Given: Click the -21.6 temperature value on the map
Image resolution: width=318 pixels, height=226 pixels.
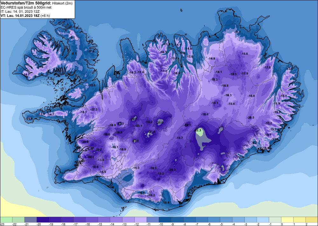Looking at the screenshot, I should [x=152, y=132].
